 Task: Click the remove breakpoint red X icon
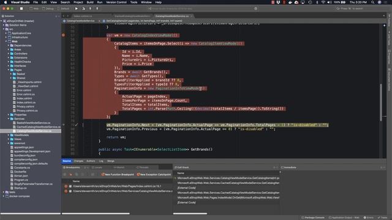[71, 175]
